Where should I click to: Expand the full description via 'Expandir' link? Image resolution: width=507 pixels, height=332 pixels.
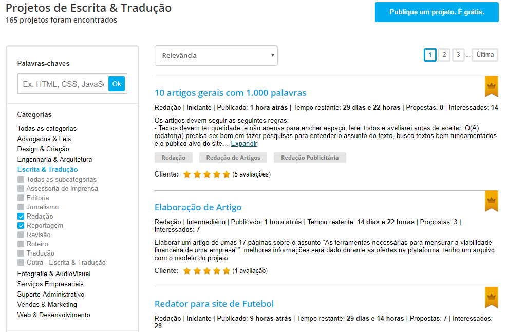(x=244, y=143)
